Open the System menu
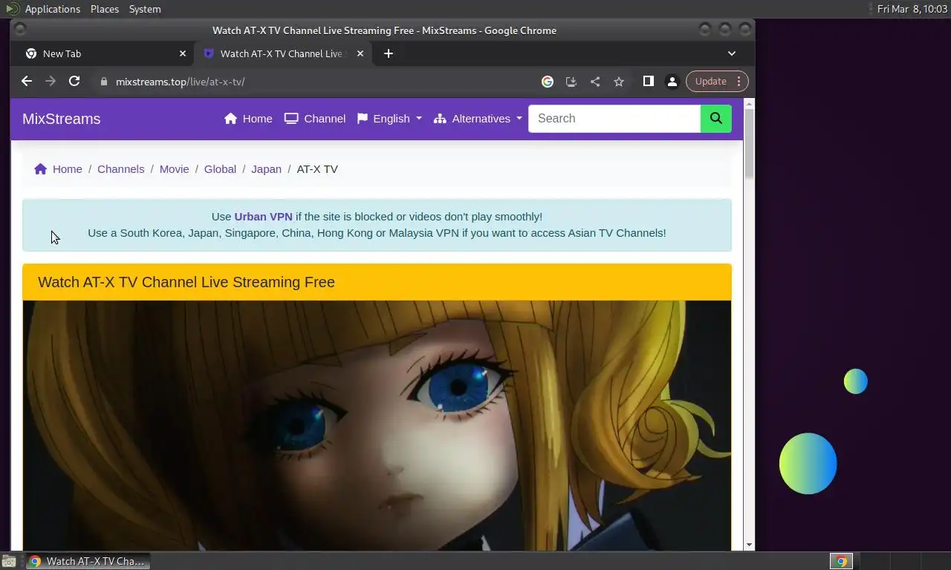Viewport: 951px width, 570px height. click(145, 9)
